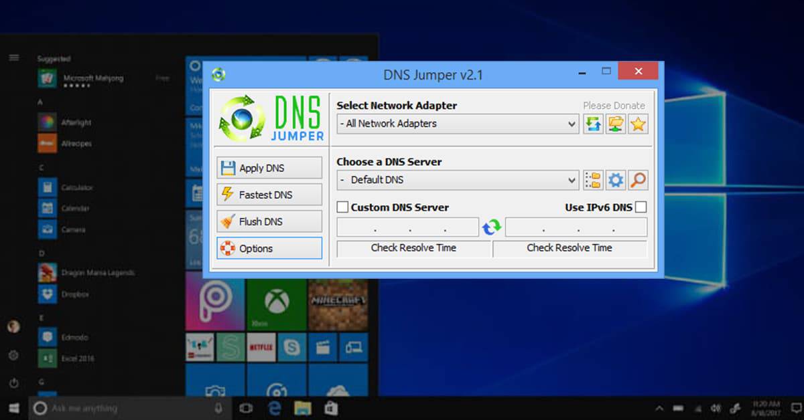Click Flush DNS button
This screenshot has width=804, height=420.
[x=269, y=221]
